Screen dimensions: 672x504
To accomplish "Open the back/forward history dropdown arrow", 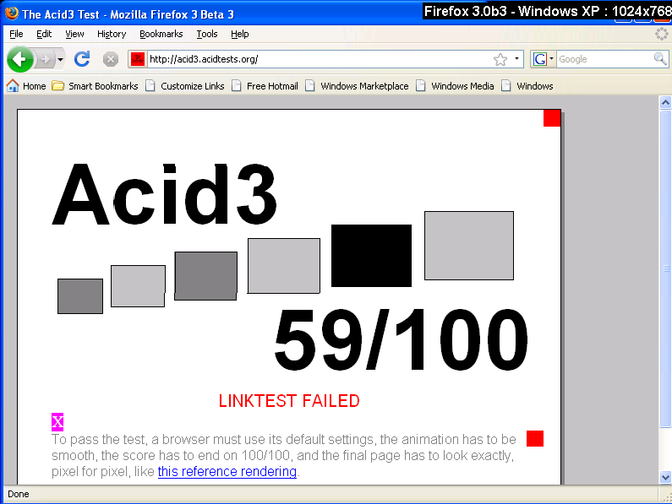I will click(x=60, y=60).
